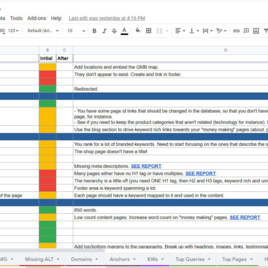Image resolution: width=268 pixels, height=268 pixels.
Task: Open the horizontal align dropdown
Action: coord(180,31)
